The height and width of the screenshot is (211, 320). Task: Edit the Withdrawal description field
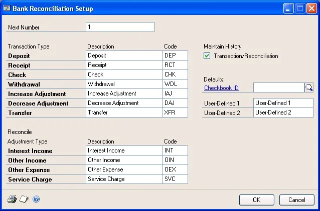124,84
